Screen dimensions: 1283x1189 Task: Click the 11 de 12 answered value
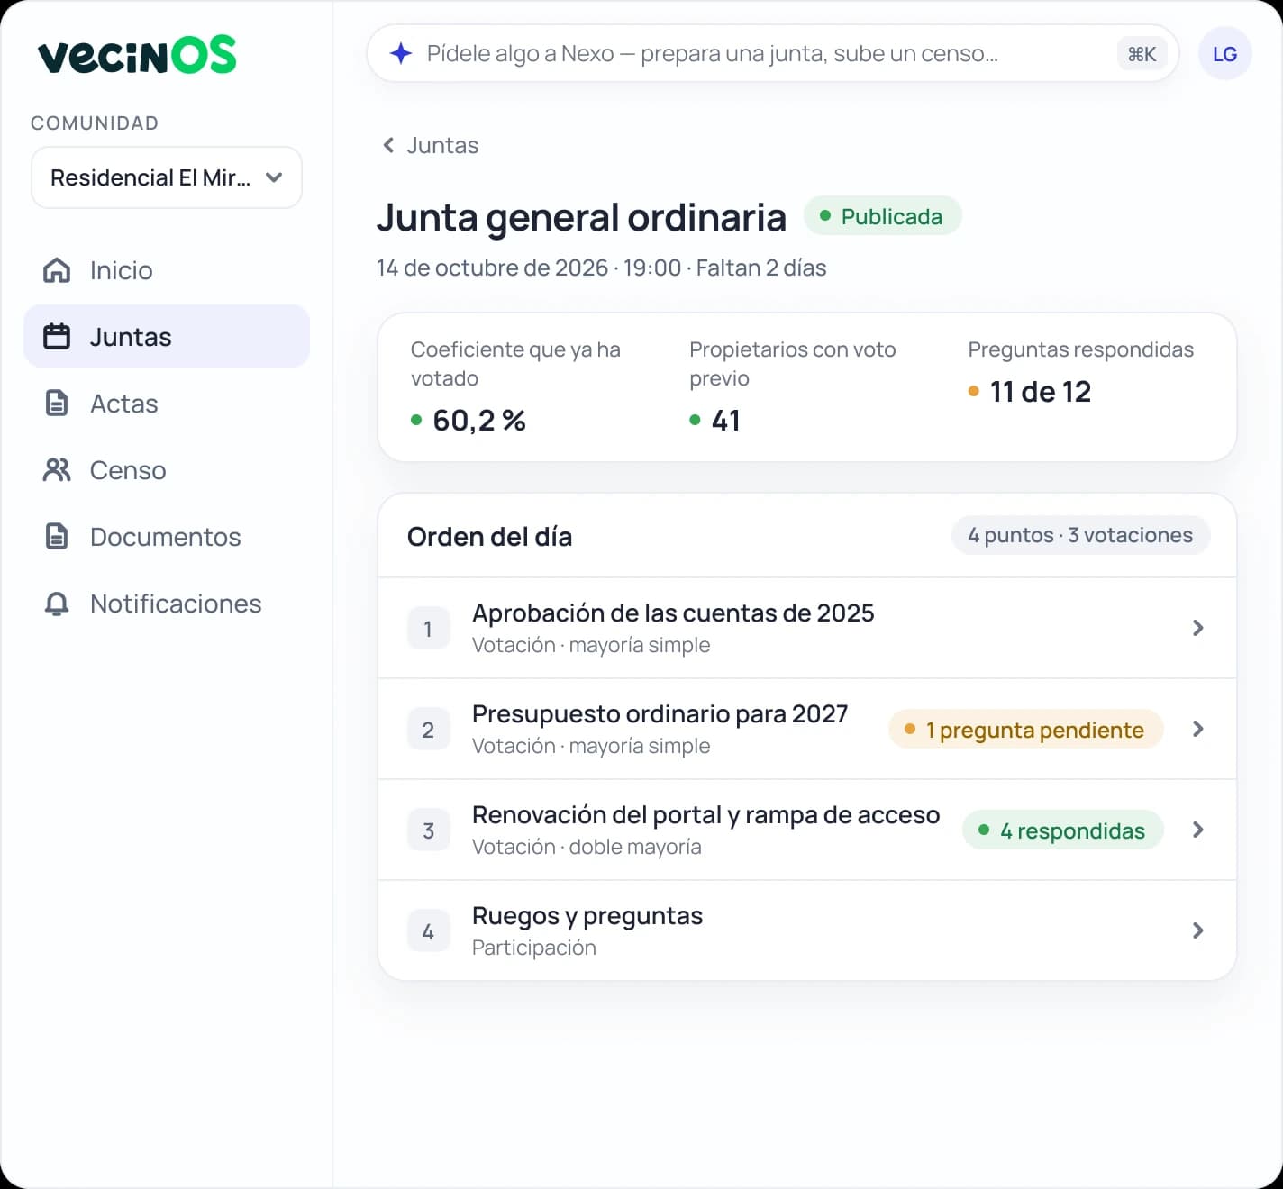click(x=1041, y=392)
